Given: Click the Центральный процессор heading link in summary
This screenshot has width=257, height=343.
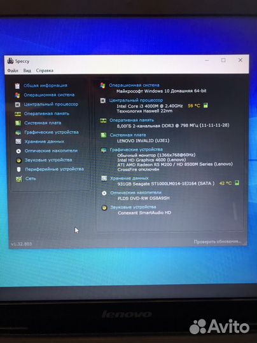Looking at the screenshot, I should coord(136,100).
